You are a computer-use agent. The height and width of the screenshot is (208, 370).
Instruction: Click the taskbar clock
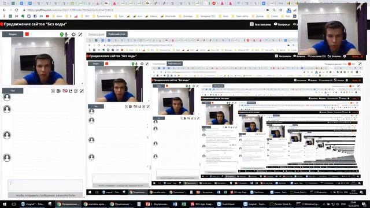point(353,204)
